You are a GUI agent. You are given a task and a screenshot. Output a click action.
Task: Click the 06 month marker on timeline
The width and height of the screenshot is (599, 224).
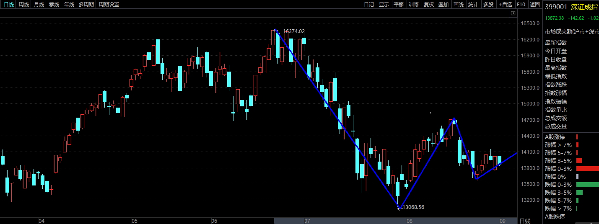(214, 221)
